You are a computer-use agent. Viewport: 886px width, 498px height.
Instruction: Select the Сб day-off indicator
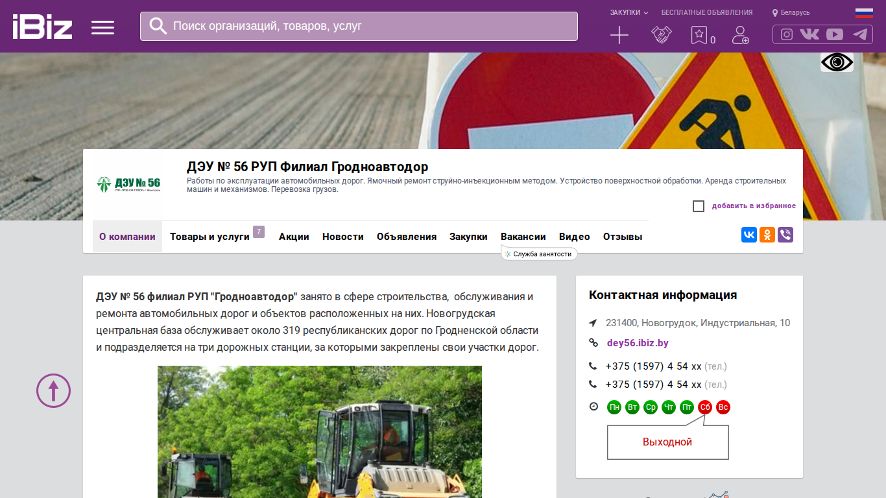coord(705,407)
